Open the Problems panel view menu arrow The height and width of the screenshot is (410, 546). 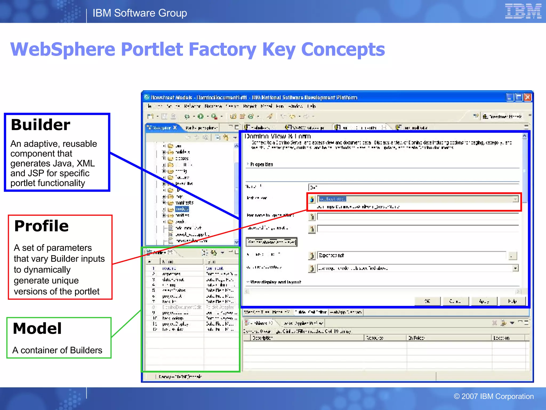(x=512, y=323)
